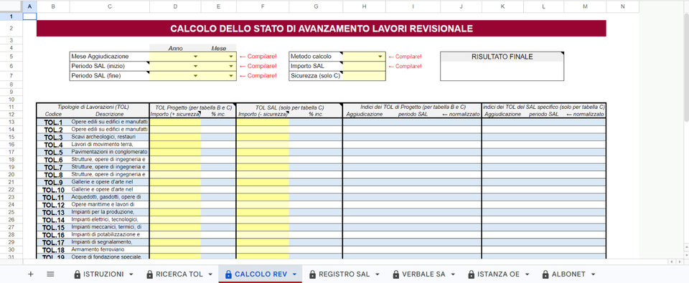This screenshot has height=283, width=689.
Task: Select the Periodo SAL (fine) label cell
Action: (x=109, y=76)
